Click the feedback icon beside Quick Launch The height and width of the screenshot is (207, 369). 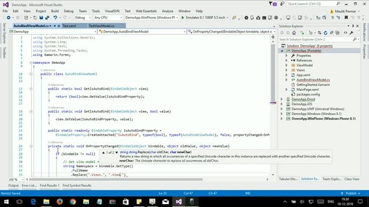[x=282, y=4]
